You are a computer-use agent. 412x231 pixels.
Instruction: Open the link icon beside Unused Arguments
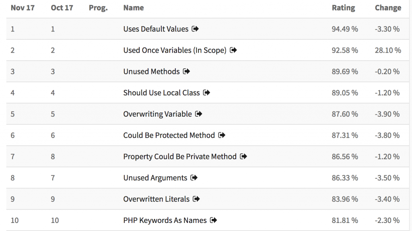pyautogui.click(x=194, y=177)
